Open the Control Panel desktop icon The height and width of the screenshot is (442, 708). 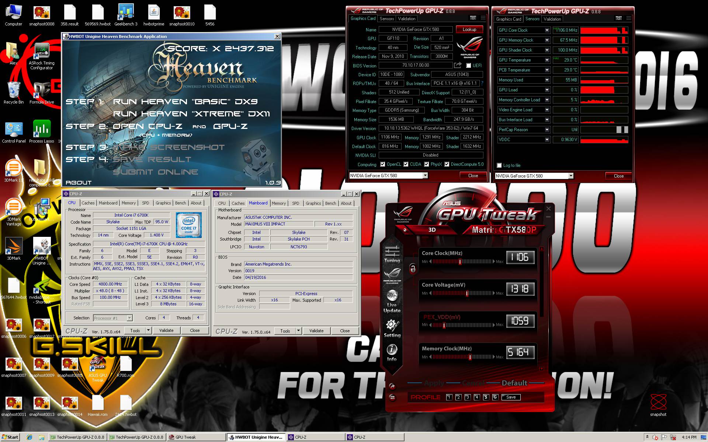click(x=14, y=132)
